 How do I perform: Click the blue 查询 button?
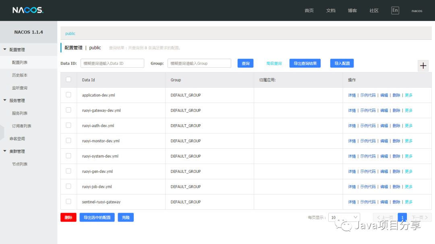245,63
